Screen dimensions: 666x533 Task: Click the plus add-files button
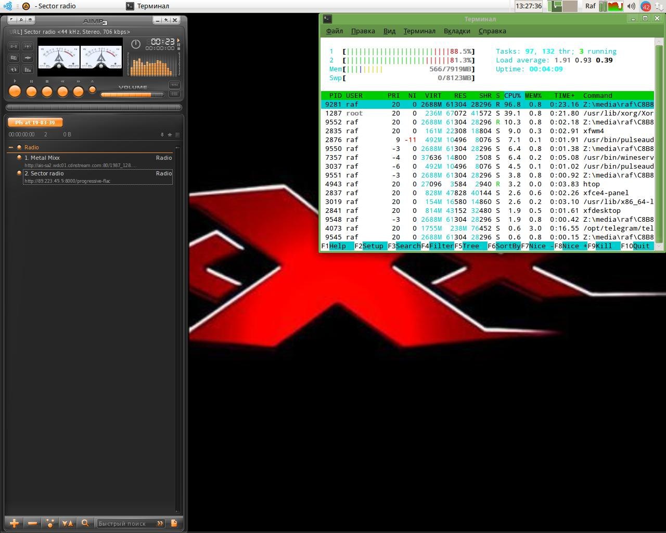(x=14, y=524)
